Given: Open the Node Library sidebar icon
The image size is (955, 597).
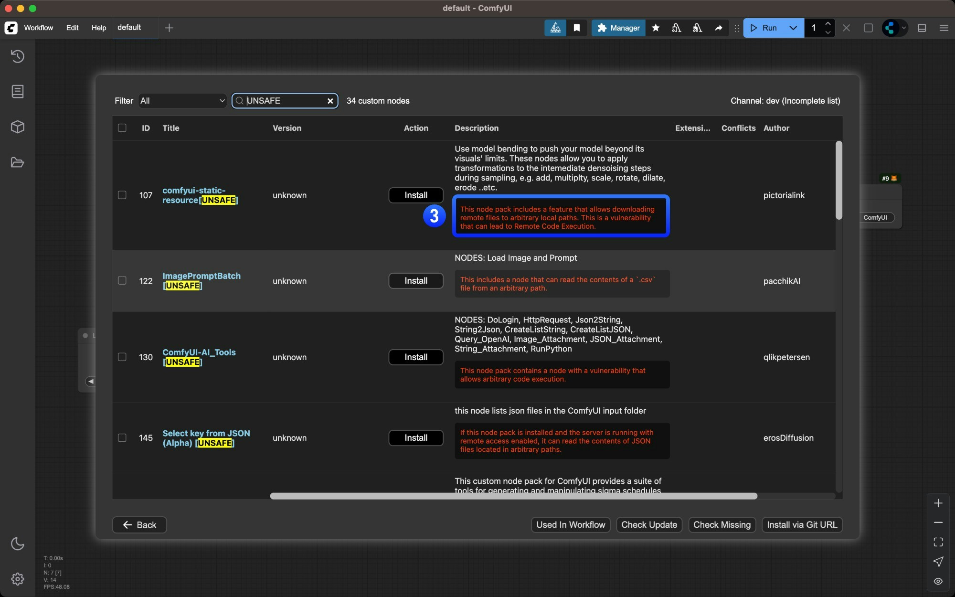Looking at the screenshot, I should 18,92.
